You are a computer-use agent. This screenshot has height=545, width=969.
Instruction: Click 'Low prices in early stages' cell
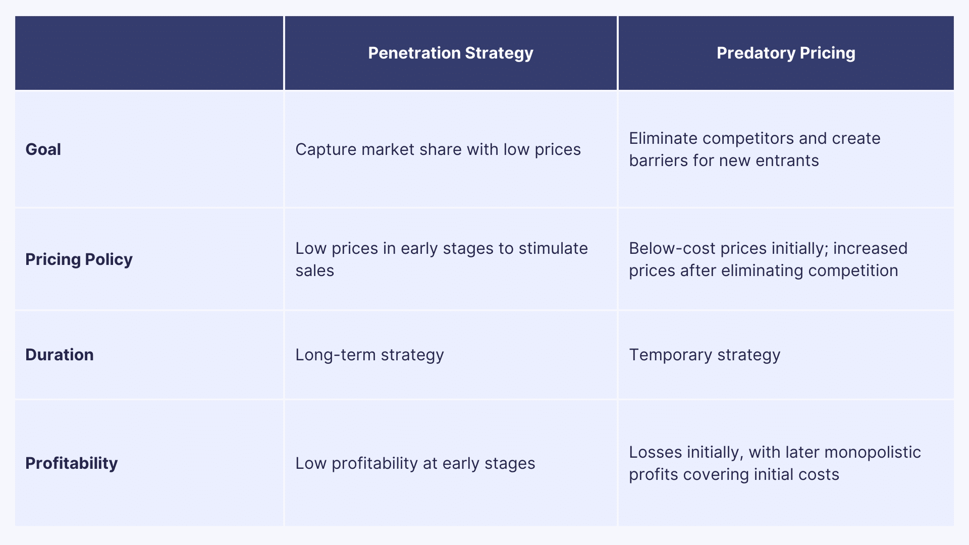[x=442, y=259]
